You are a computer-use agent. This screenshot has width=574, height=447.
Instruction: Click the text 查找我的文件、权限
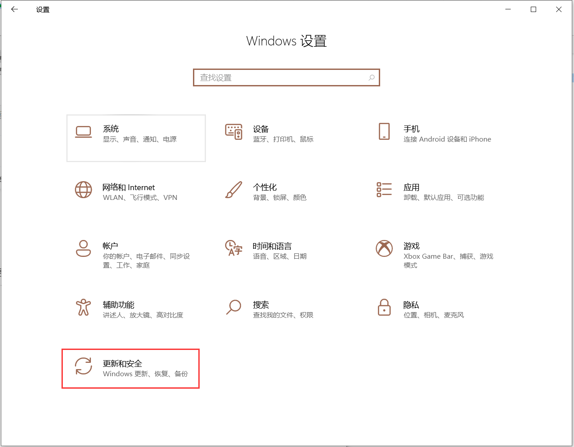283,315
